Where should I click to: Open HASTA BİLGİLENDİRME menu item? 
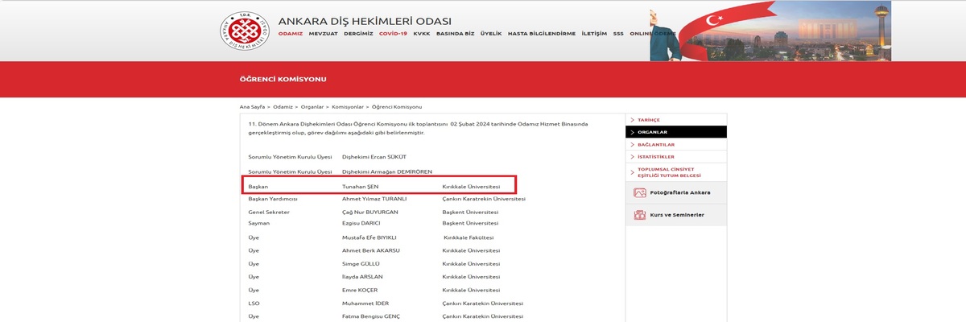542,34
